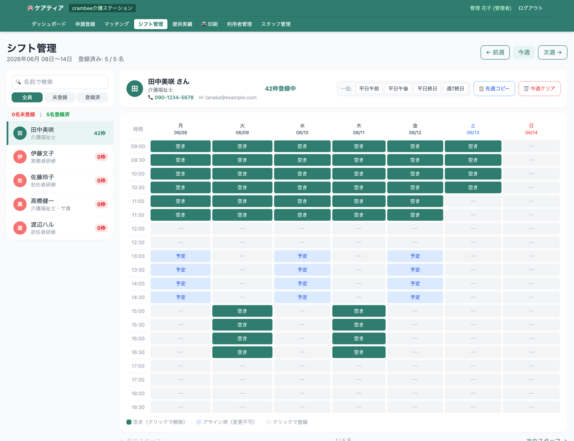This screenshot has width=574, height=441.
Task: Select the 登録済 filter
Action: pos(93,97)
